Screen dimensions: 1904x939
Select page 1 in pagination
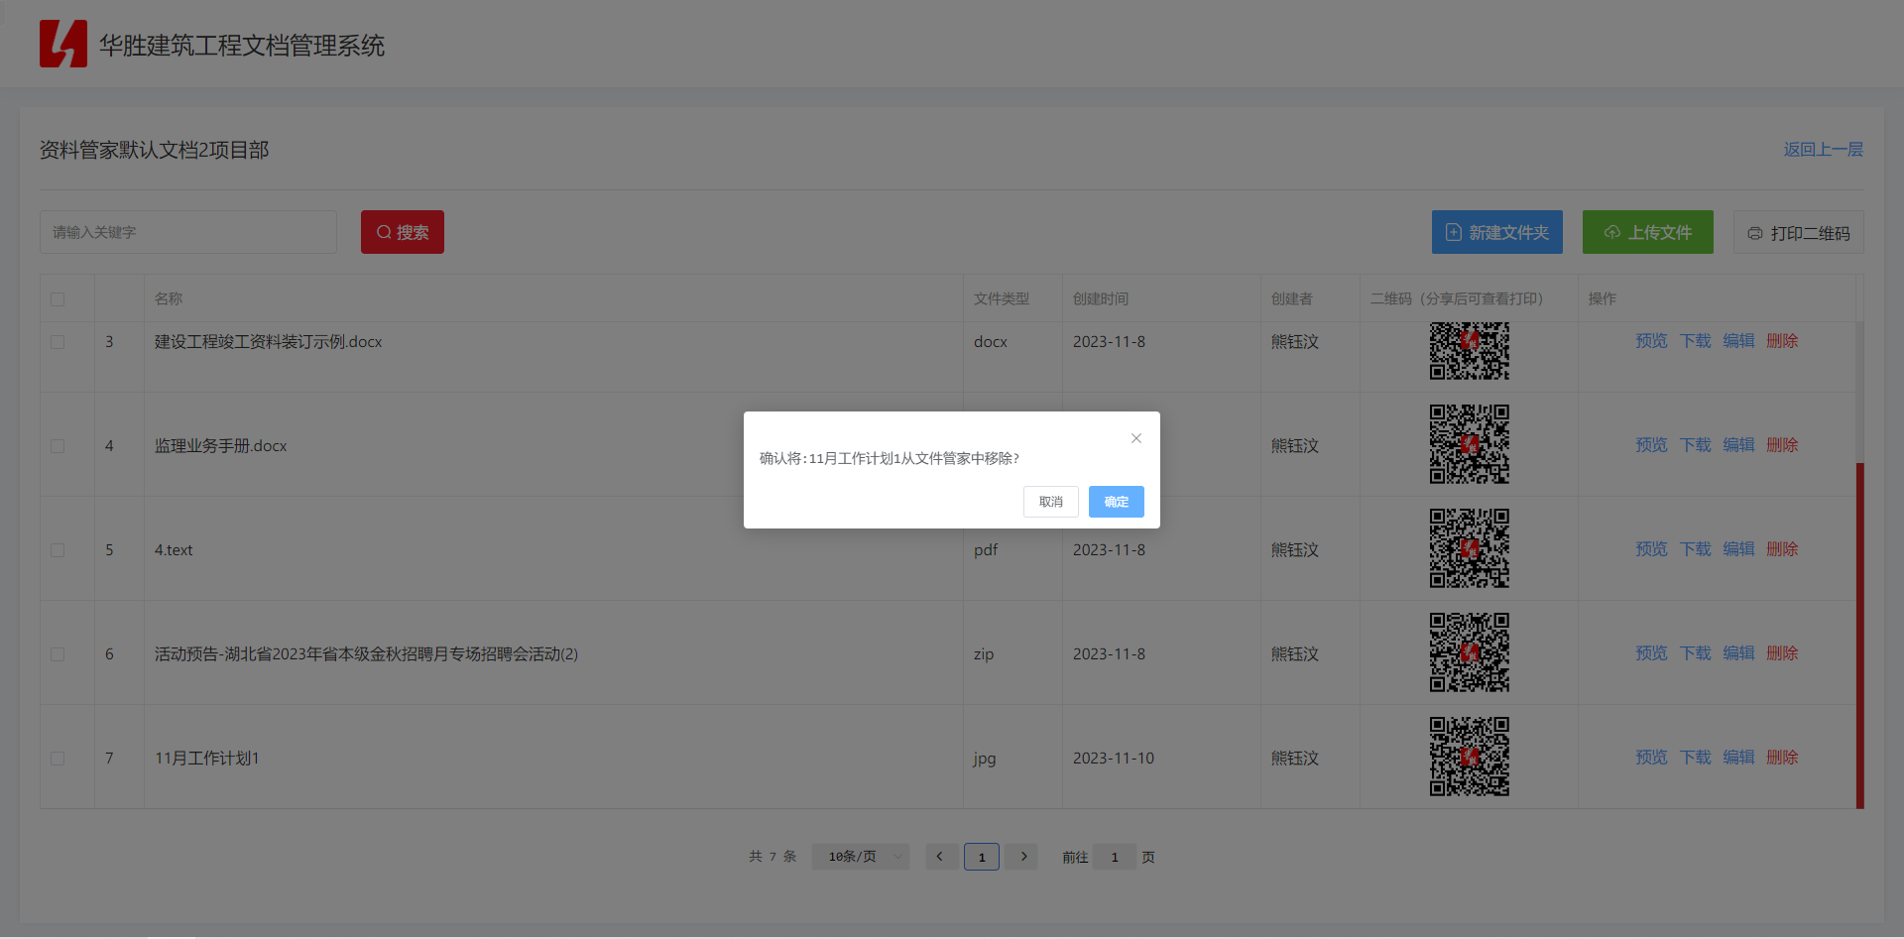pyautogui.click(x=982, y=857)
